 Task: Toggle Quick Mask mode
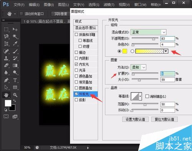[6, 116]
